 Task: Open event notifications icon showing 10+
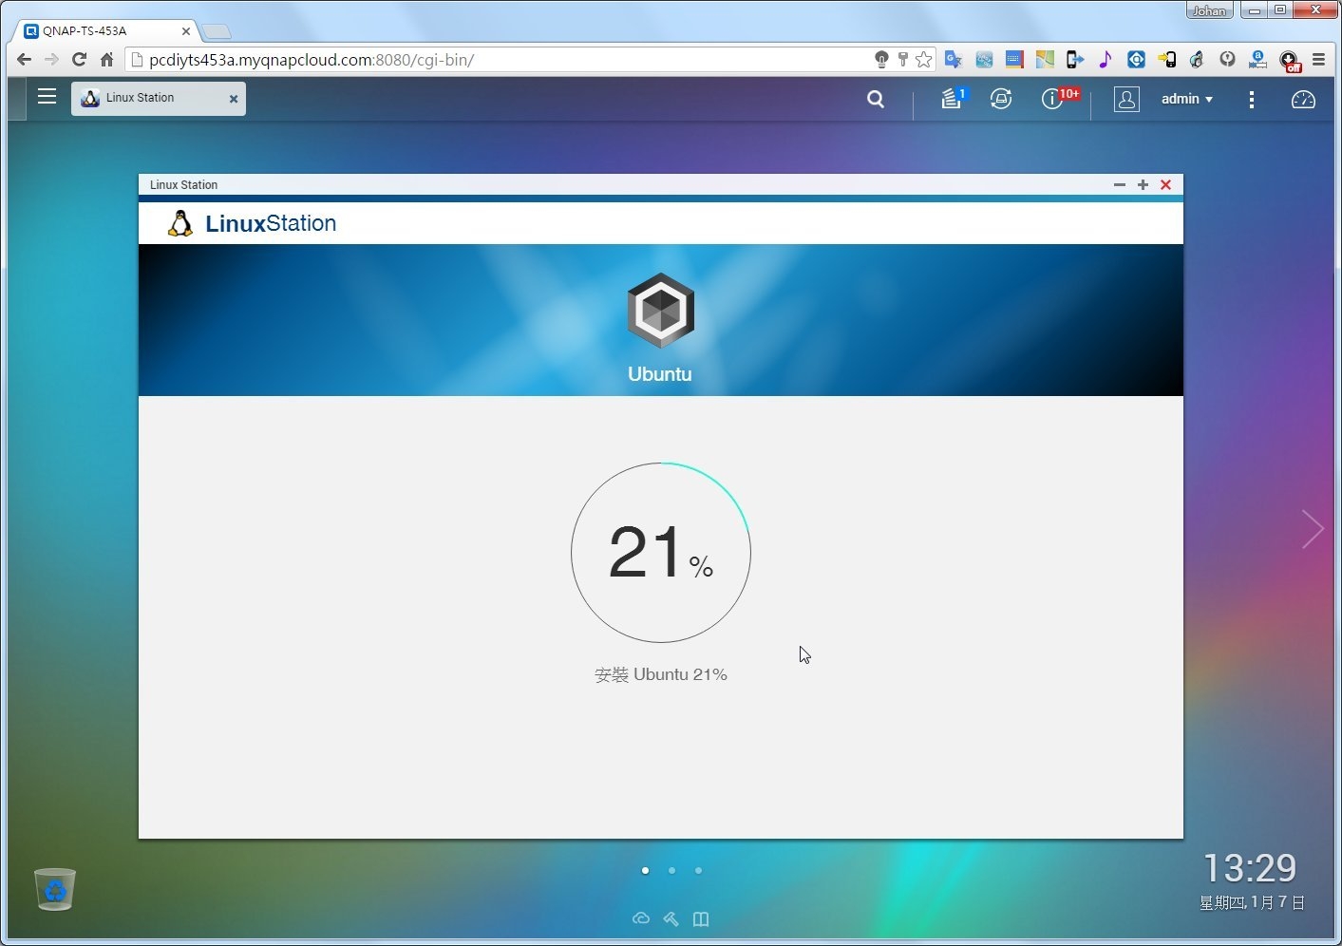click(x=1058, y=98)
